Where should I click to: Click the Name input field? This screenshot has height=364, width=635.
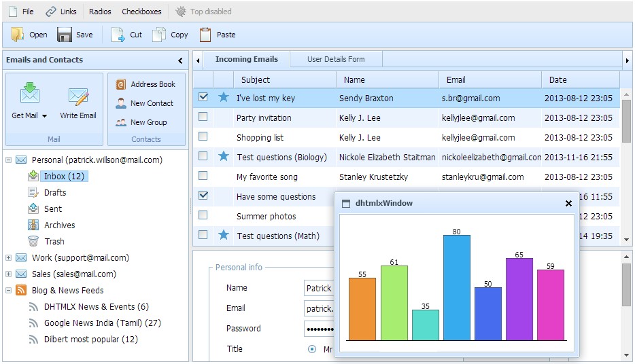coord(318,288)
